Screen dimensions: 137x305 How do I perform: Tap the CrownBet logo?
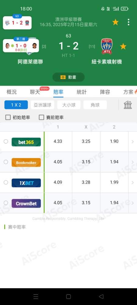coord(26,203)
